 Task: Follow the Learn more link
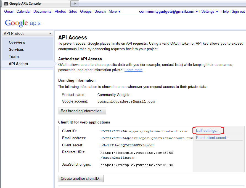pos(133,70)
